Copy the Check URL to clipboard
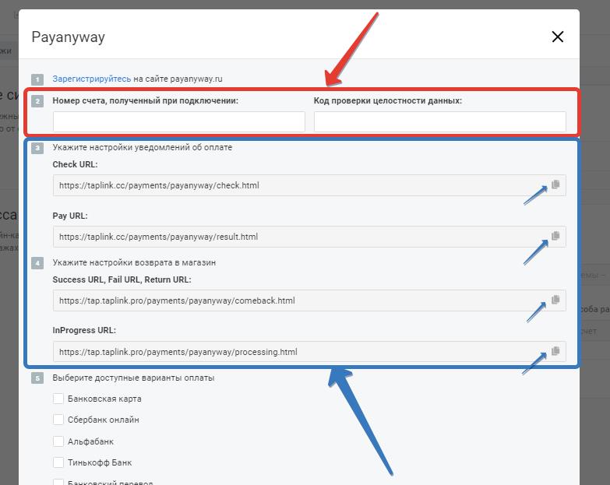 coord(555,185)
